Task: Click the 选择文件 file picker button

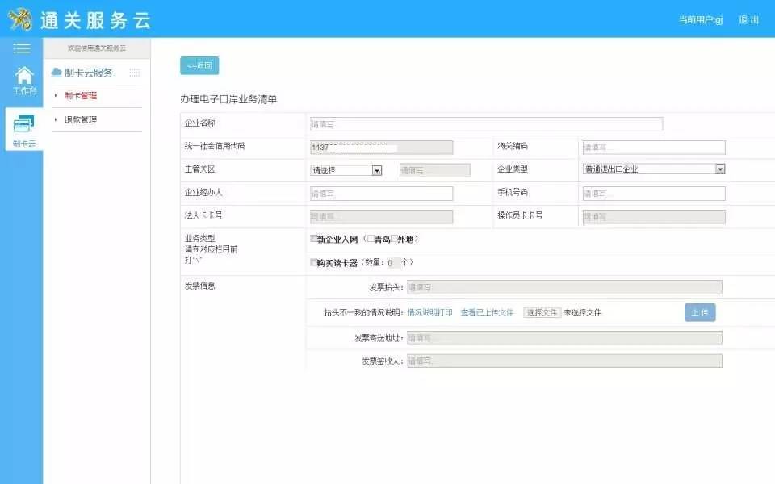Action: pyautogui.click(x=541, y=312)
